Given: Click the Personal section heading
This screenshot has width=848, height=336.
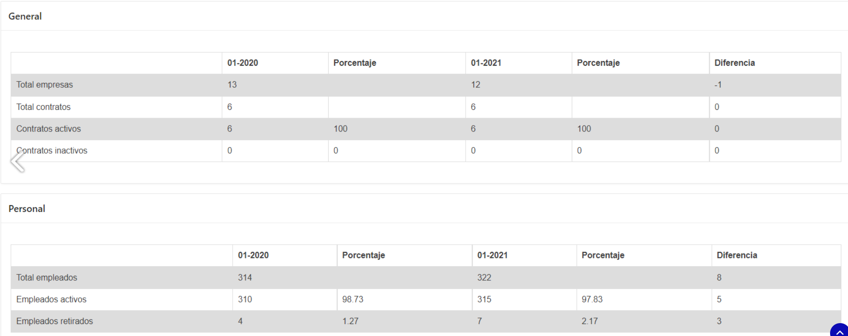Looking at the screenshot, I should pos(27,209).
